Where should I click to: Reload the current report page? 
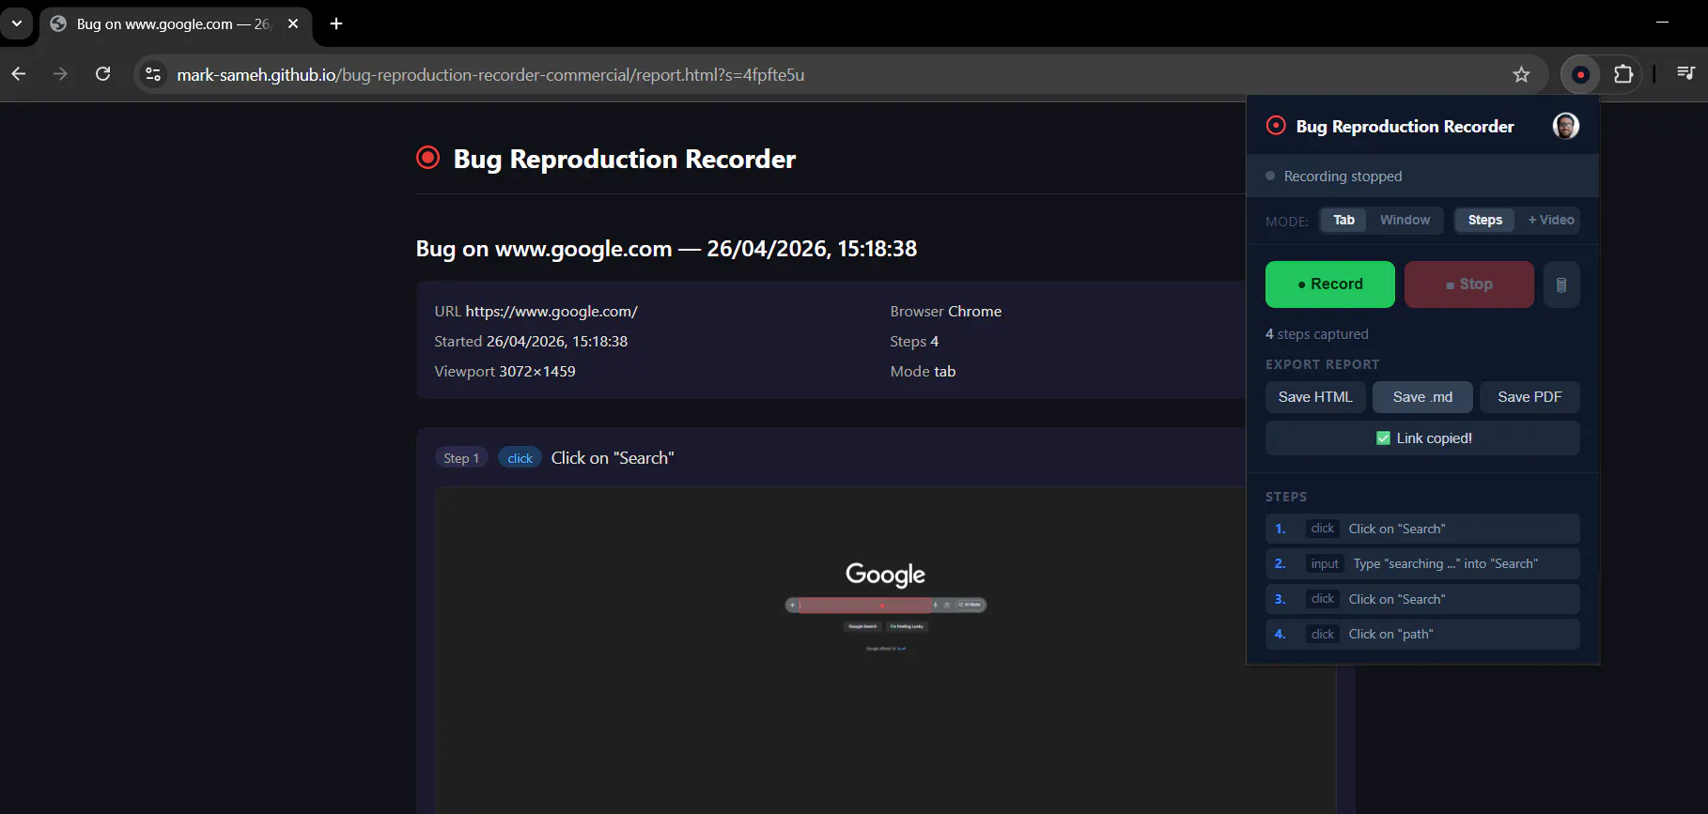pyautogui.click(x=103, y=74)
